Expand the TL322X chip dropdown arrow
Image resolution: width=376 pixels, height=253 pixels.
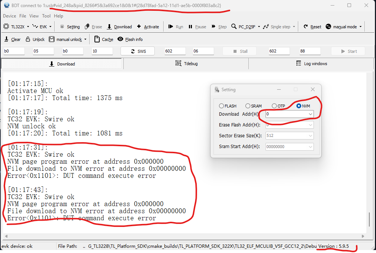28,27
